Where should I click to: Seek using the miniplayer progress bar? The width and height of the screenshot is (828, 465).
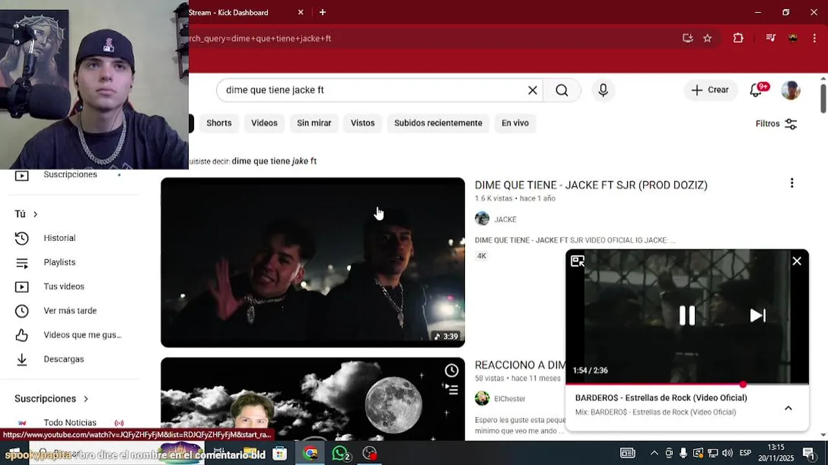tap(687, 384)
